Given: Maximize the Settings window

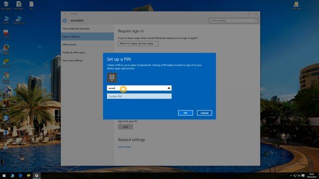Looking at the screenshot, I should [x=249, y=14].
